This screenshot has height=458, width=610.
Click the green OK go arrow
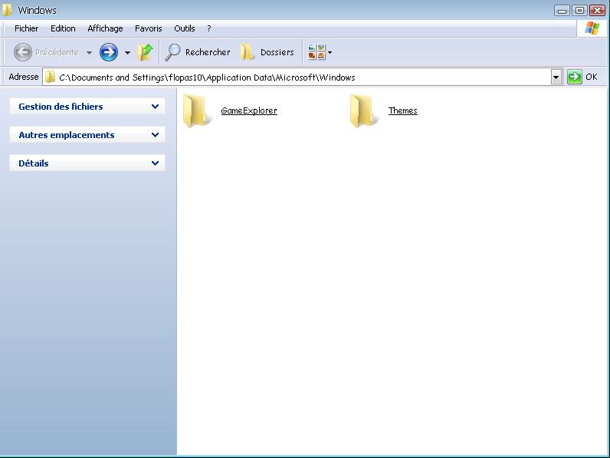(575, 77)
